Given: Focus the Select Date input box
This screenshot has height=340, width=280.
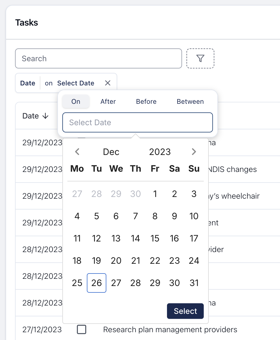Looking at the screenshot, I should click(137, 122).
